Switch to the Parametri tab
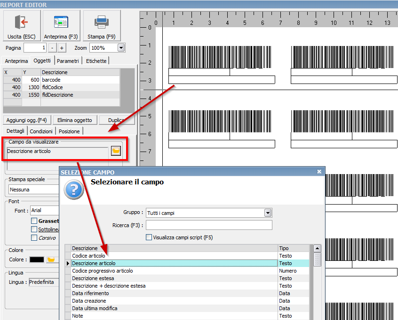This screenshot has width=398, height=320. (x=68, y=61)
